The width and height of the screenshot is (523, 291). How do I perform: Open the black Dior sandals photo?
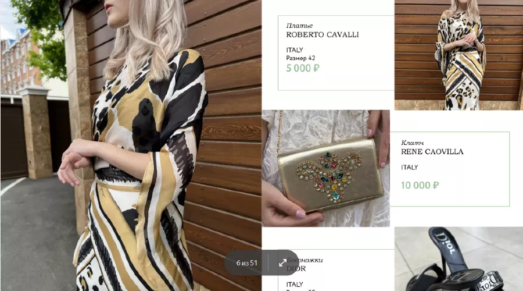tap(458, 259)
